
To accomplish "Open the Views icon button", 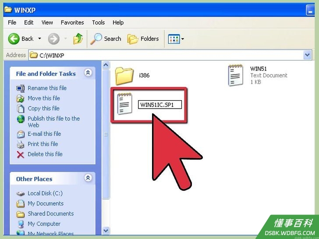I will click(x=174, y=39).
